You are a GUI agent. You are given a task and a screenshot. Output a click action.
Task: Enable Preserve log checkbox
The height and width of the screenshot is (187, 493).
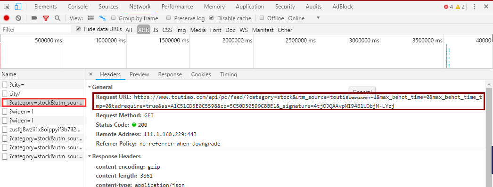(x=169, y=18)
